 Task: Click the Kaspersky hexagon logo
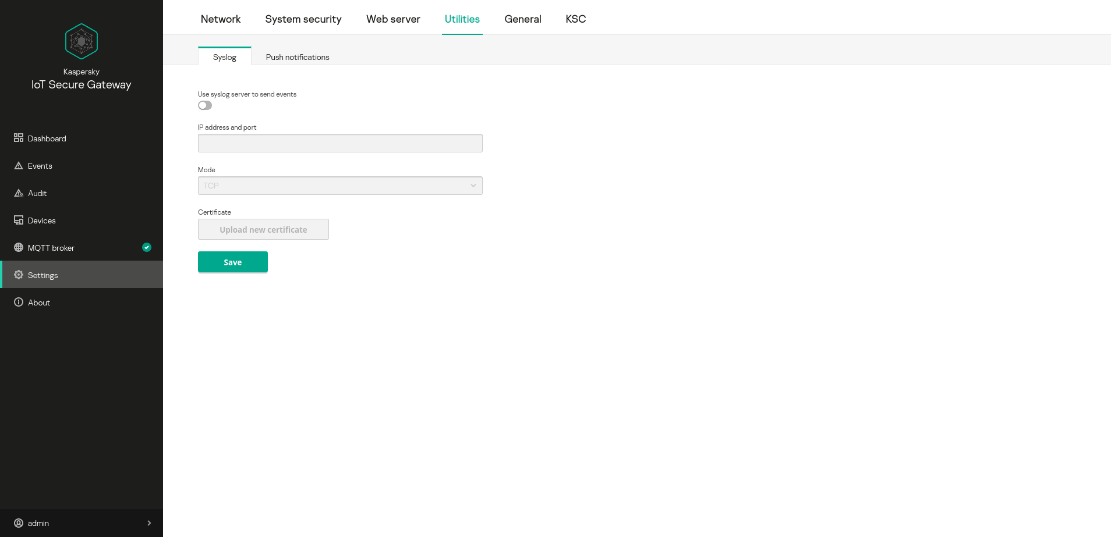pos(82,41)
